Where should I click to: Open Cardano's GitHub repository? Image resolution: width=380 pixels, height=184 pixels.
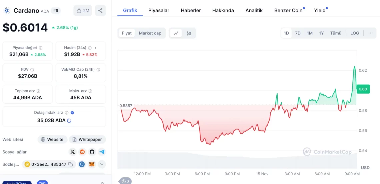click(92, 152)
